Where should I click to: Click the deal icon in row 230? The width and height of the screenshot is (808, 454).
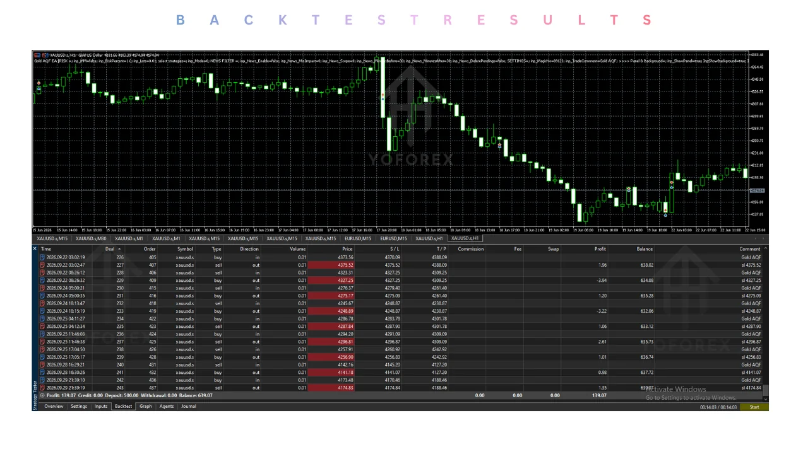tap(42, 288)
